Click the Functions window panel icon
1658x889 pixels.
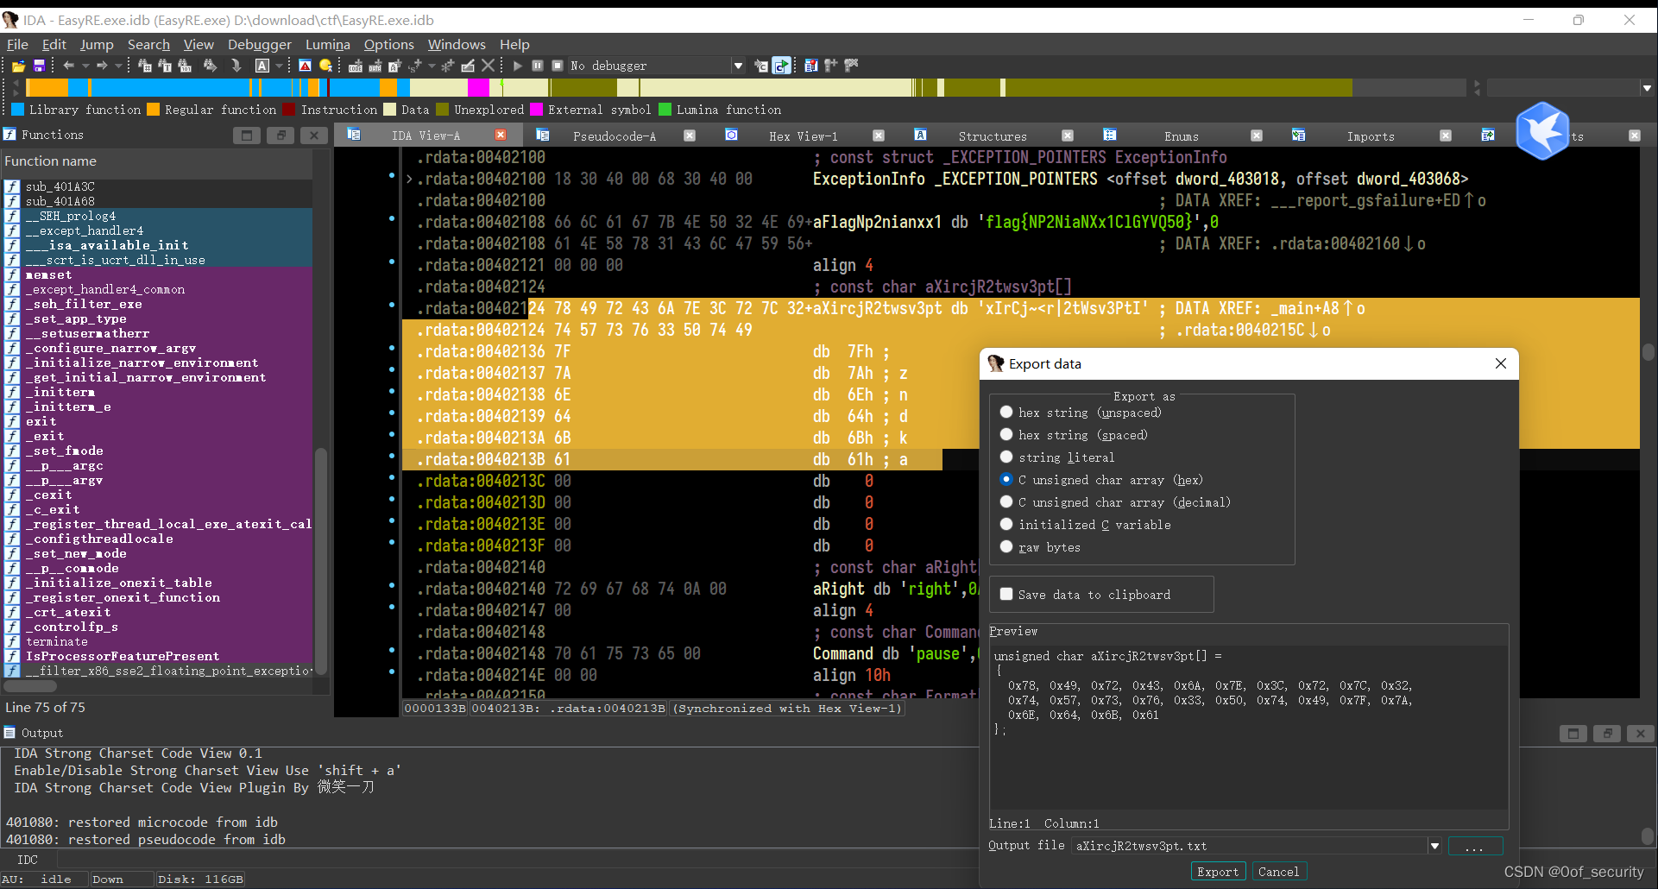(x=9, y=135)
